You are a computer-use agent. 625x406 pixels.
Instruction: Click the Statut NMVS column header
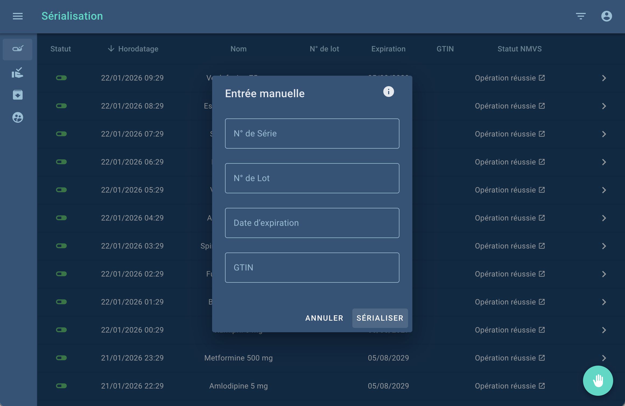[519, 49]
